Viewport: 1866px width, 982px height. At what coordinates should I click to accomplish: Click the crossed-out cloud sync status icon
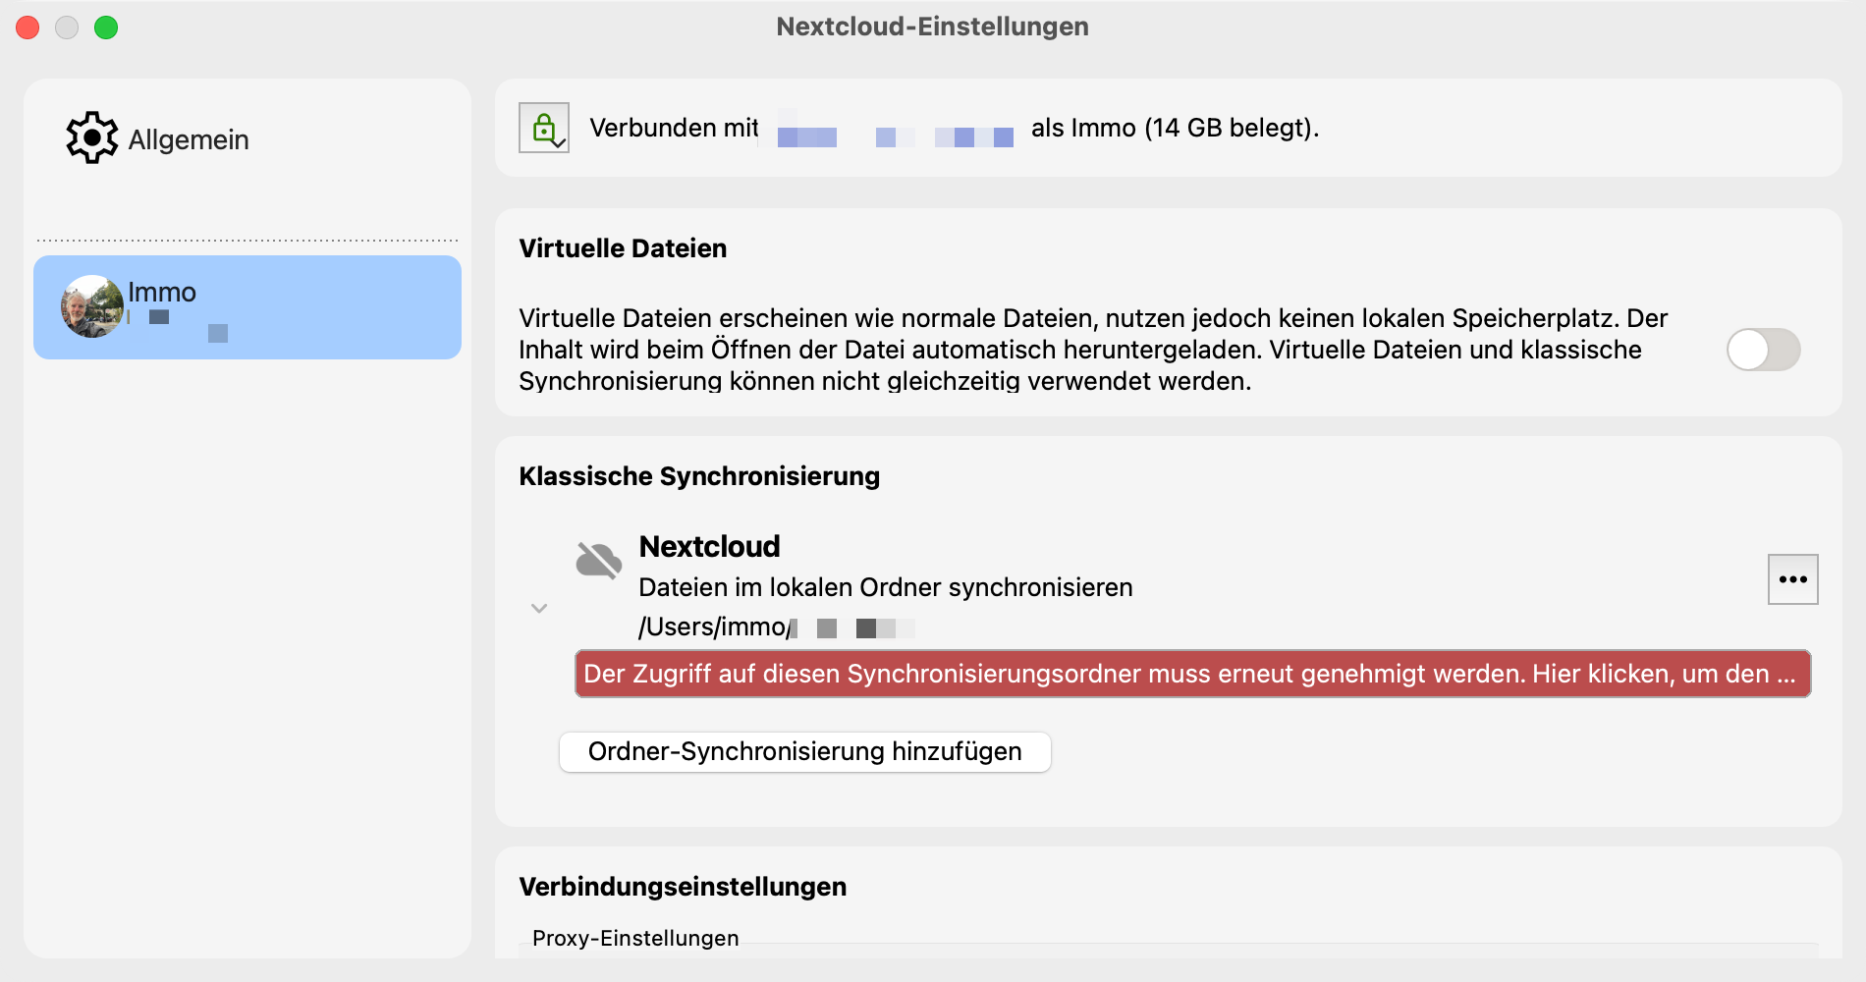coord(598,561)
